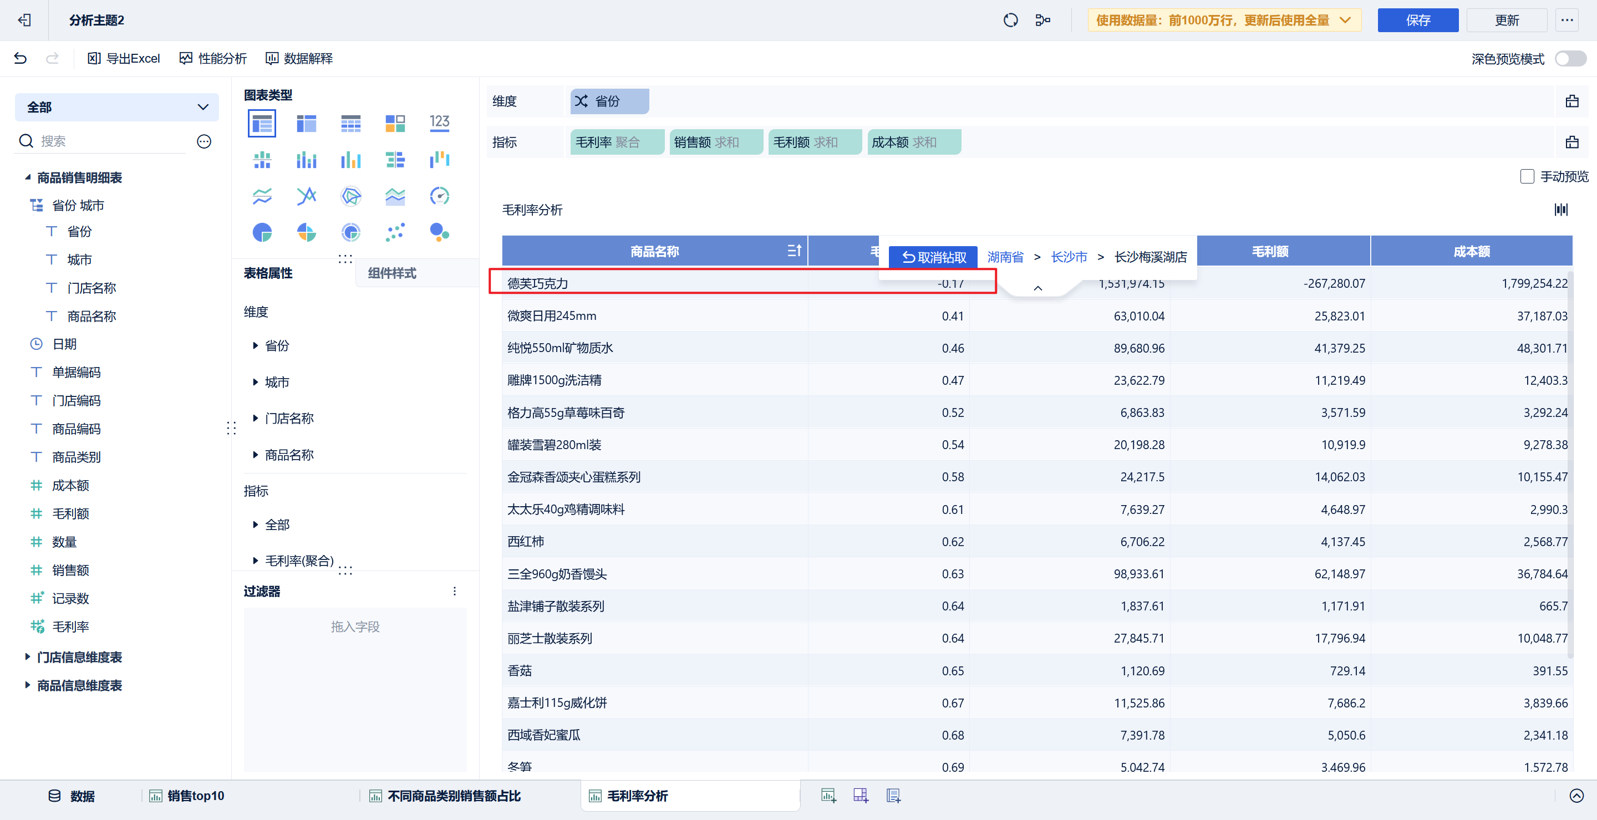Open the 销售top10 bottom tab
The image size is (1597, 820).
coord(195,796)
